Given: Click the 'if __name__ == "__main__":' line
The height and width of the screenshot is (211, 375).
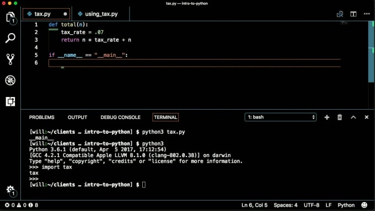Looking at the screenshot, I should (x=88, y=55).
